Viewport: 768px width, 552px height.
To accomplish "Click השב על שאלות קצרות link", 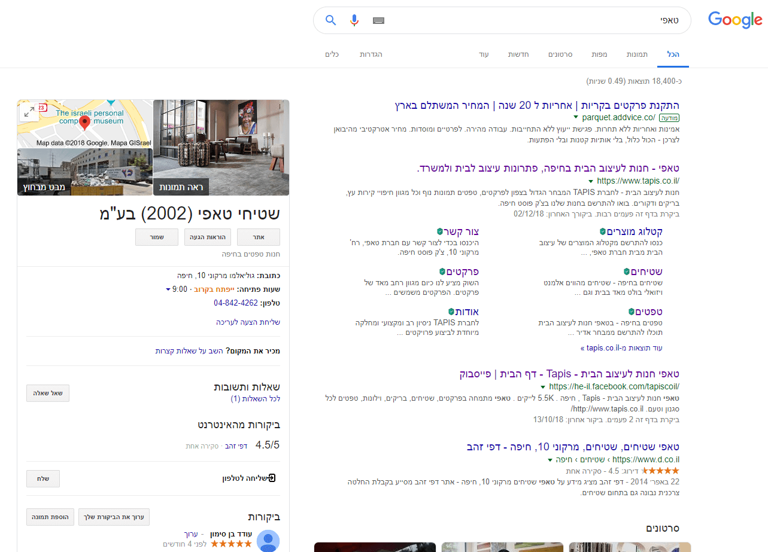I will [x=190, y=350].
